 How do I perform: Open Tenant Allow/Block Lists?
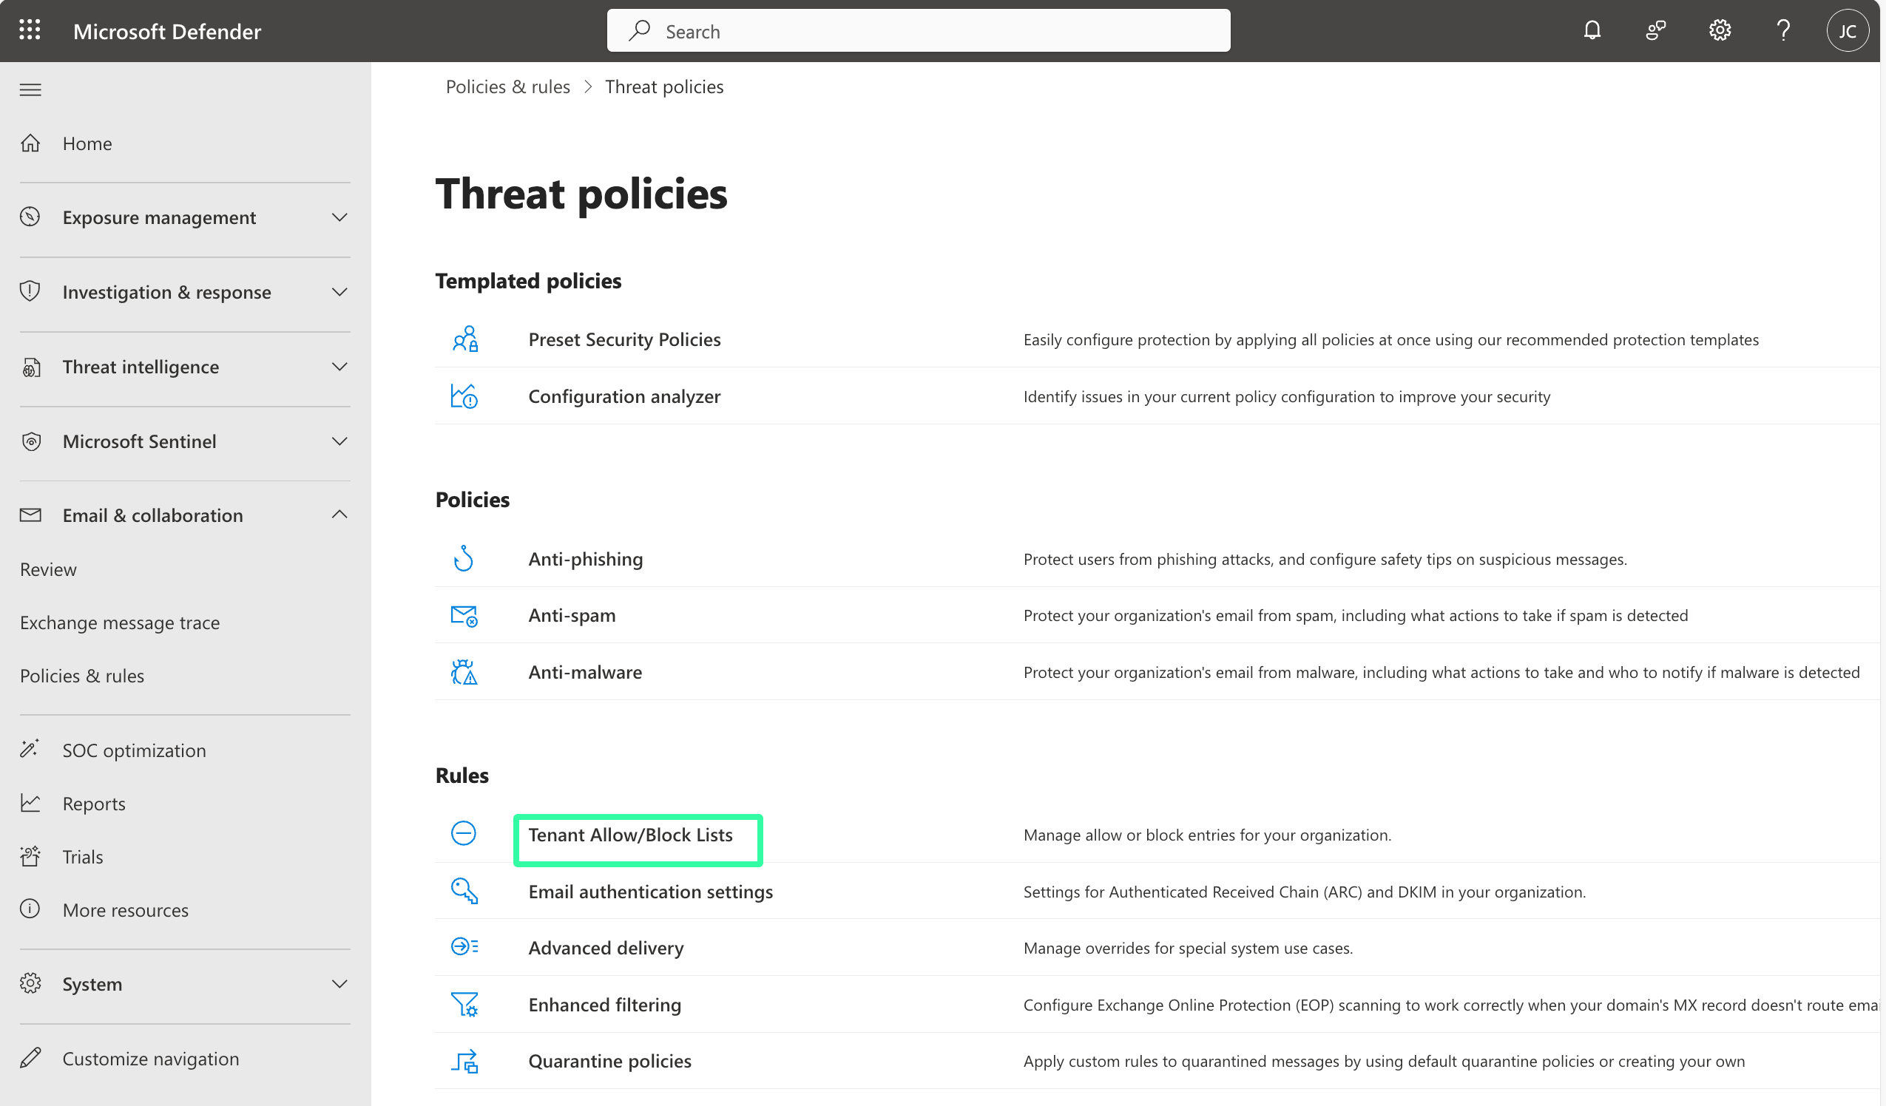coord(630,835)
